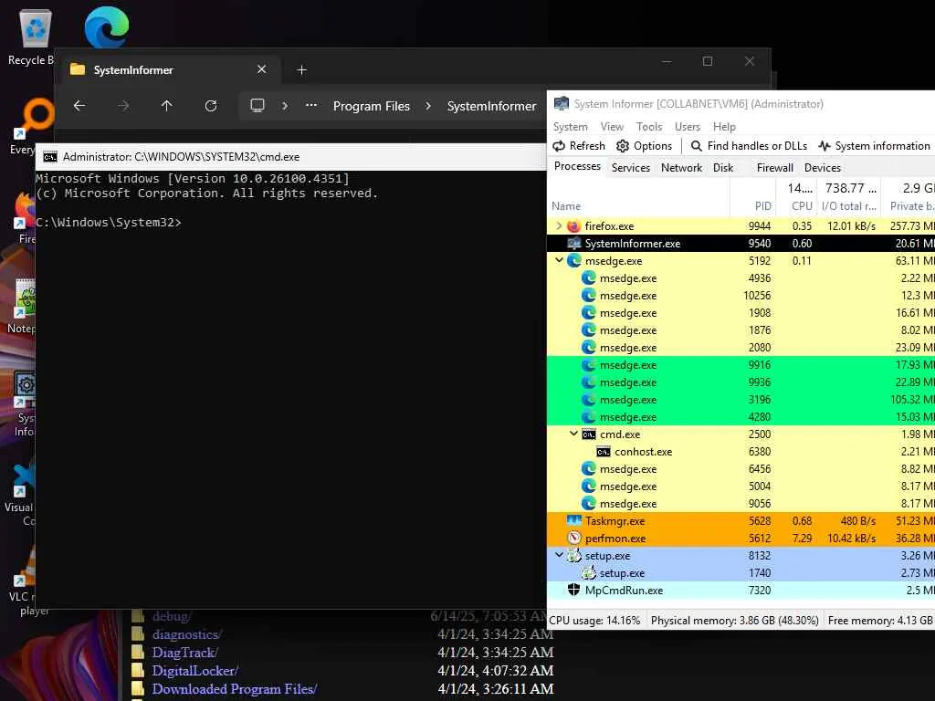The height and width of the screenshot is (701, 935).
Task: Click the conhost.exe process icon
Action: [x=604, y=451]
